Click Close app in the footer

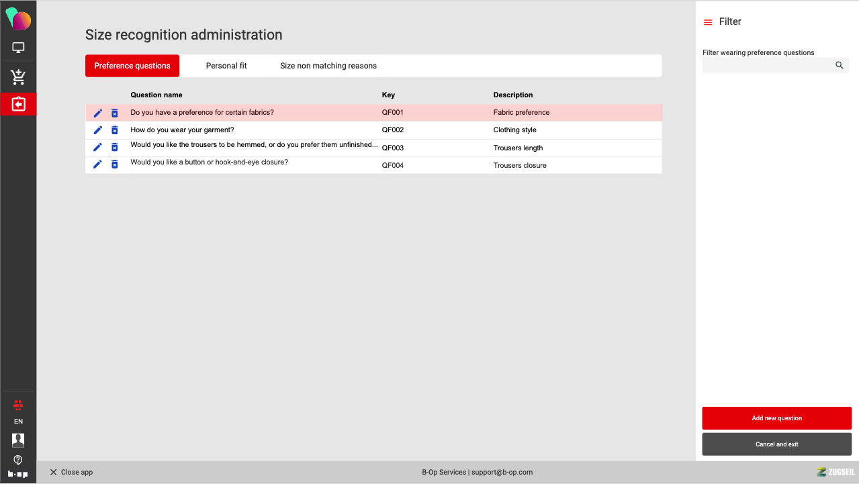click(x=71, y=473)
